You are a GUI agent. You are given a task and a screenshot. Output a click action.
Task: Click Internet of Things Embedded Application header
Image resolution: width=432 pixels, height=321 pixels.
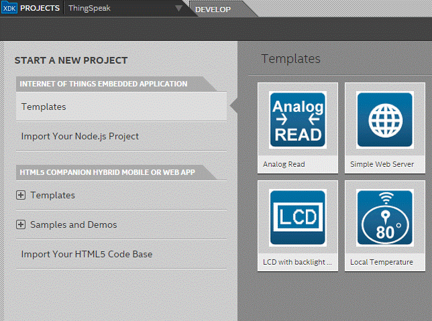[104, 84]
